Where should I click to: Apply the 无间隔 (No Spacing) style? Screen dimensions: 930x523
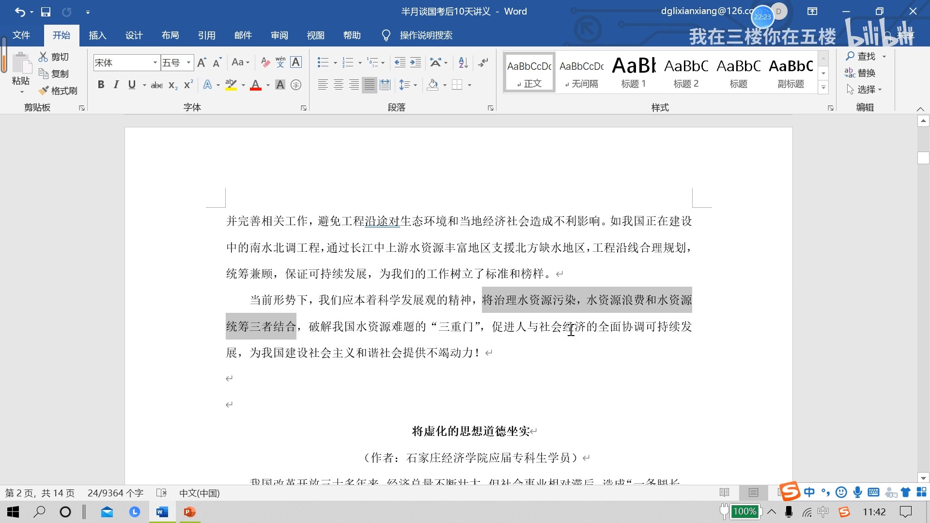581,73
